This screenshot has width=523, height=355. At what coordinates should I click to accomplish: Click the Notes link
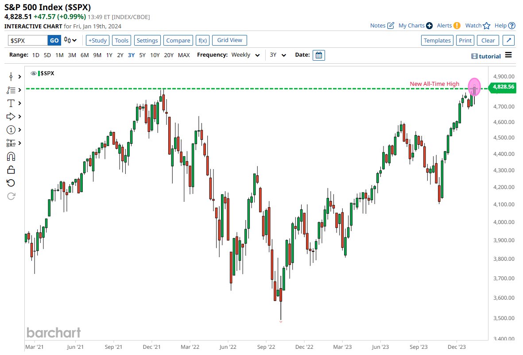[378, 26]
